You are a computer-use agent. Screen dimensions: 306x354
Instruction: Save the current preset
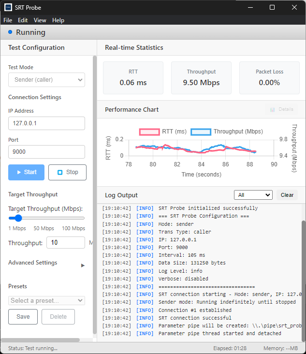[23, 317]
